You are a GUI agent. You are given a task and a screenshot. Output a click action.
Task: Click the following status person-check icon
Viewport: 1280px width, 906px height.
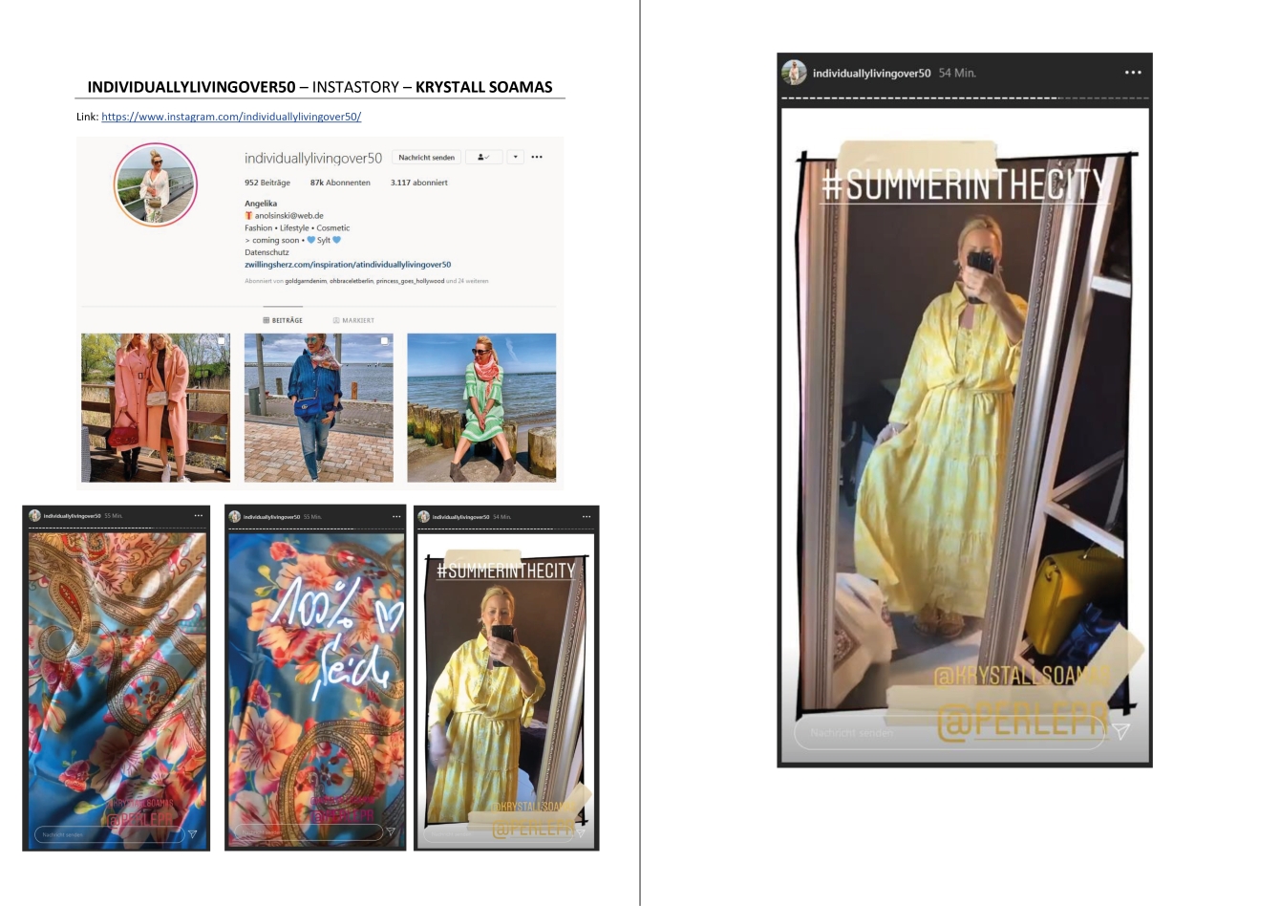[483, 158]
